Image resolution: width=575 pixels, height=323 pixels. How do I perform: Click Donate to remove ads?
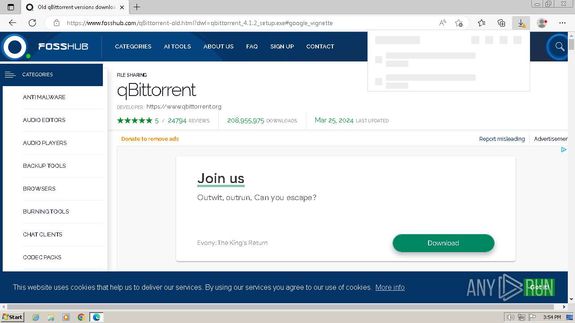150,139
